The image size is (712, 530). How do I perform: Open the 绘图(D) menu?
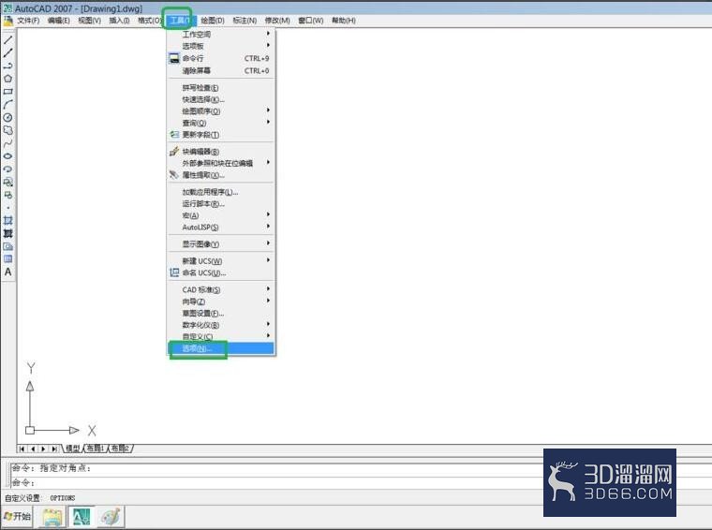pyautogui.click(x=213, y=21)
